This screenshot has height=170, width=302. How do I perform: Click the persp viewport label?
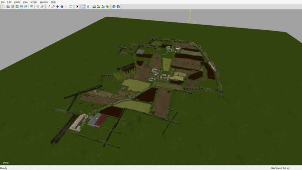pyautogui.click(x=6, y=162)
